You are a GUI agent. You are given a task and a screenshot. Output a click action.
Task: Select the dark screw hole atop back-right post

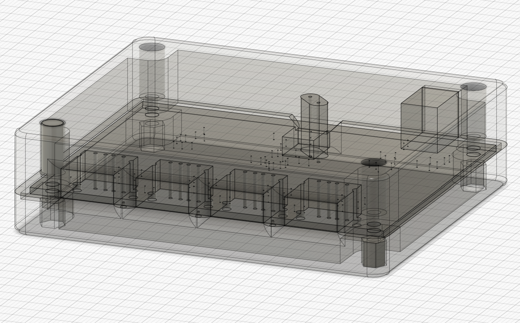click(474, 87)
